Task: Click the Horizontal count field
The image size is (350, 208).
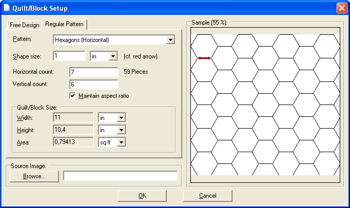Action: [x=94, y=72]
